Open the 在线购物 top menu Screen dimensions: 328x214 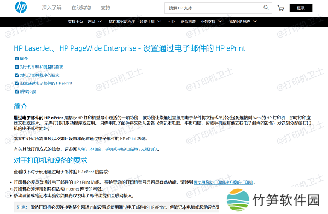click(x=81, y=8)
